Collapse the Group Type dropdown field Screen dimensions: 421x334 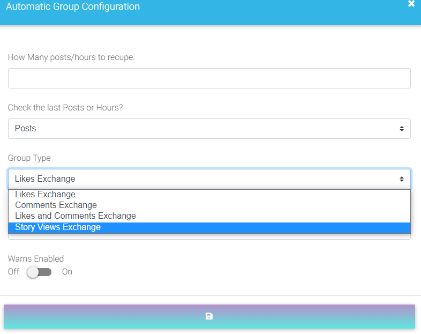(209, 179)
